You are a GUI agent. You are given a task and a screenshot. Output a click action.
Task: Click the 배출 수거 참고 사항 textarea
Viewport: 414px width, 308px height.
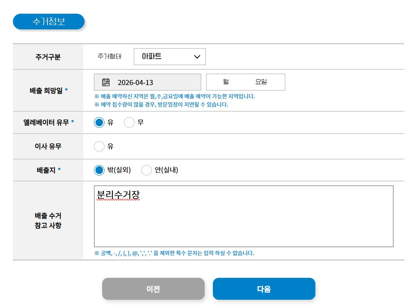(x=244, y=216)
